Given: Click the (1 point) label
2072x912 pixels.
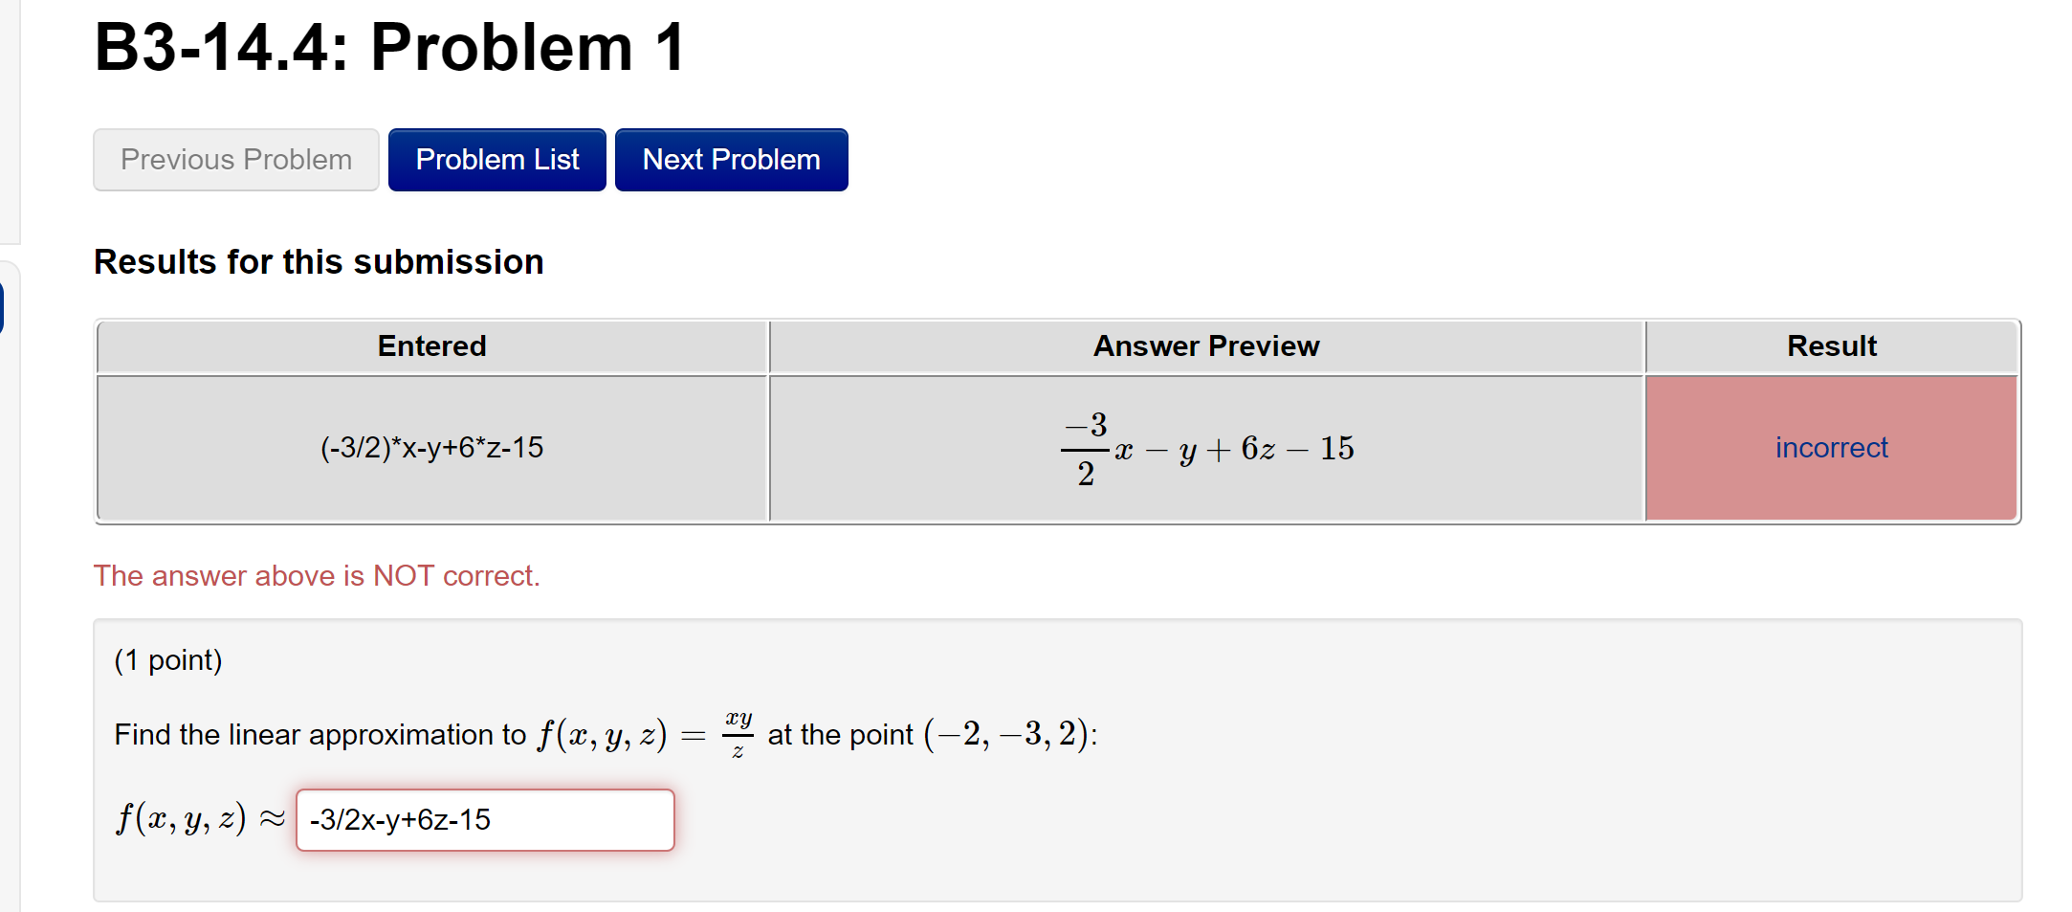Looking at the screenshot, I should tap(168, 659).
